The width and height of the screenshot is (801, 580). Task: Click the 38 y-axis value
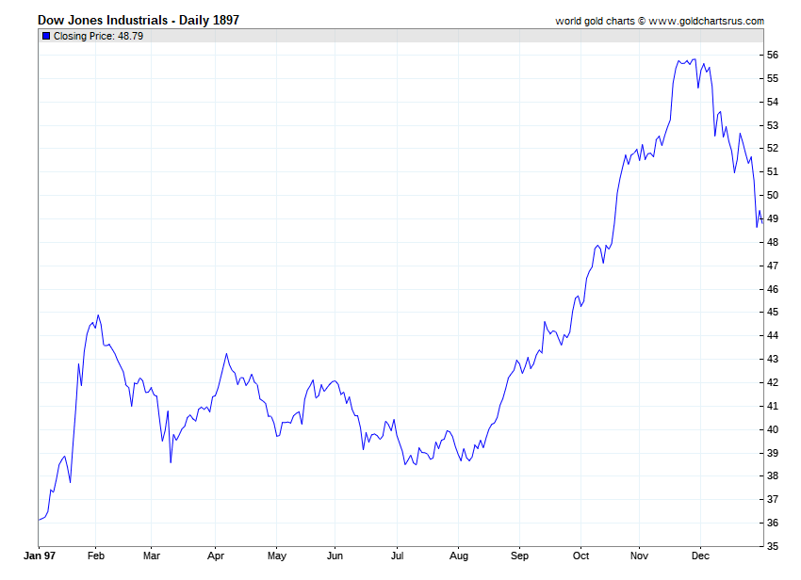[x=773, y=475]
